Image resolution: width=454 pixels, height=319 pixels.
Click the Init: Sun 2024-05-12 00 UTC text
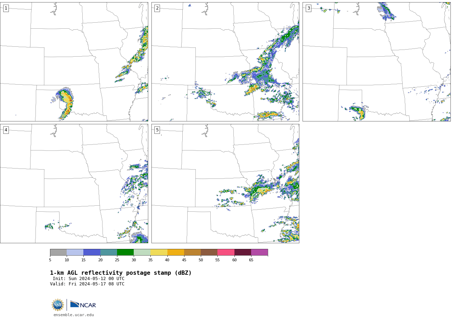(89, 279)
